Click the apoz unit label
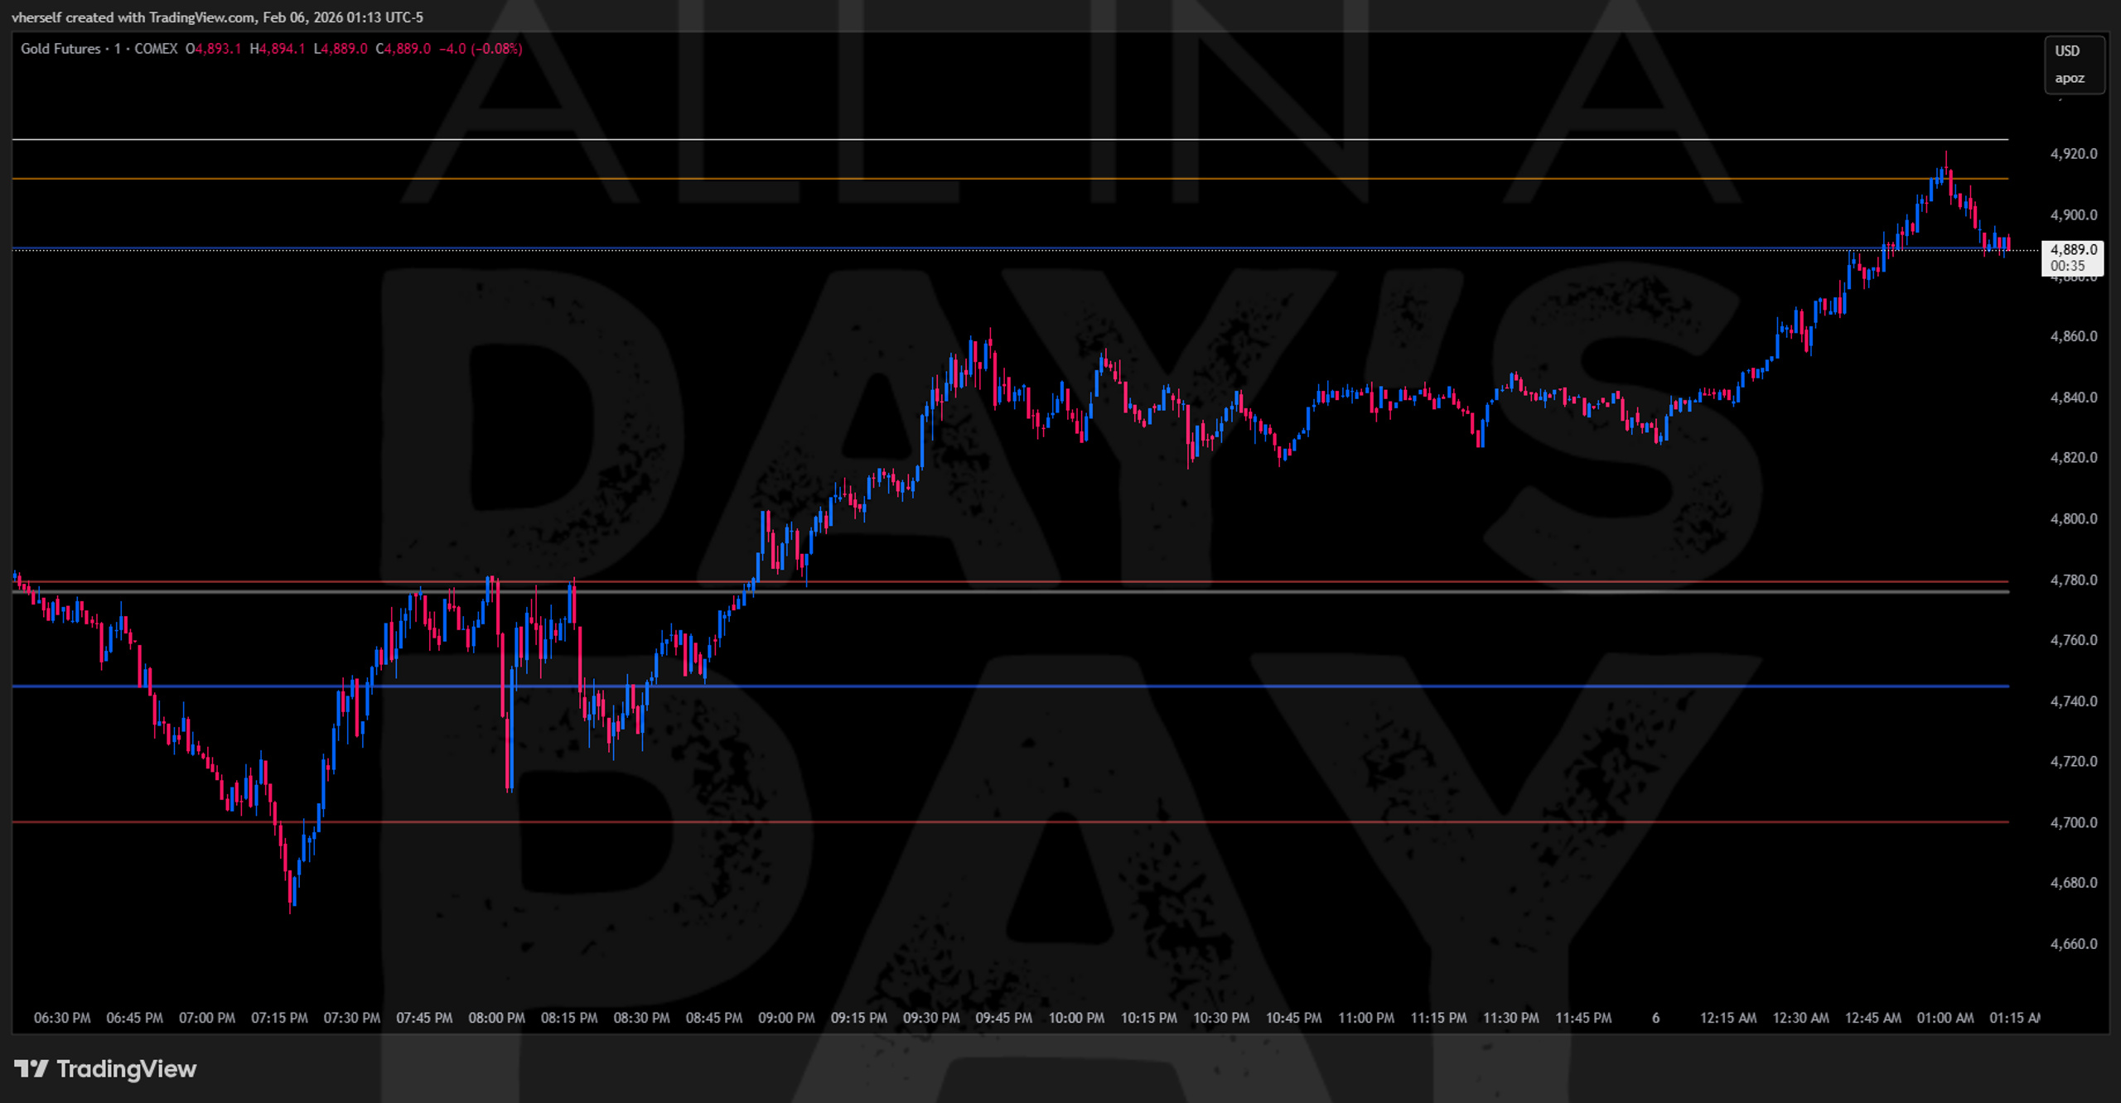 (x=2070, y=79)
